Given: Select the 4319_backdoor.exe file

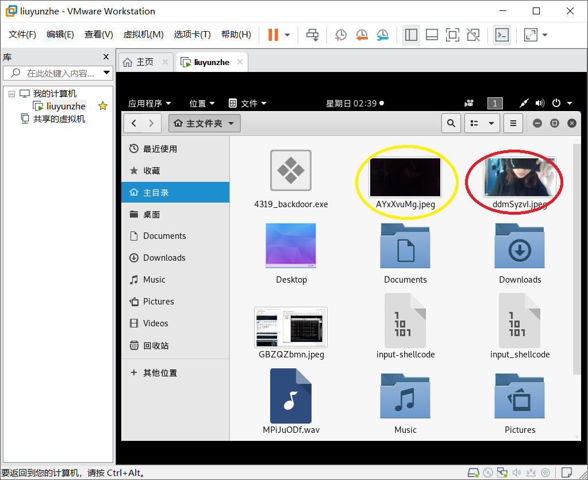Looking at the screenshot, I should pos(291,180).
